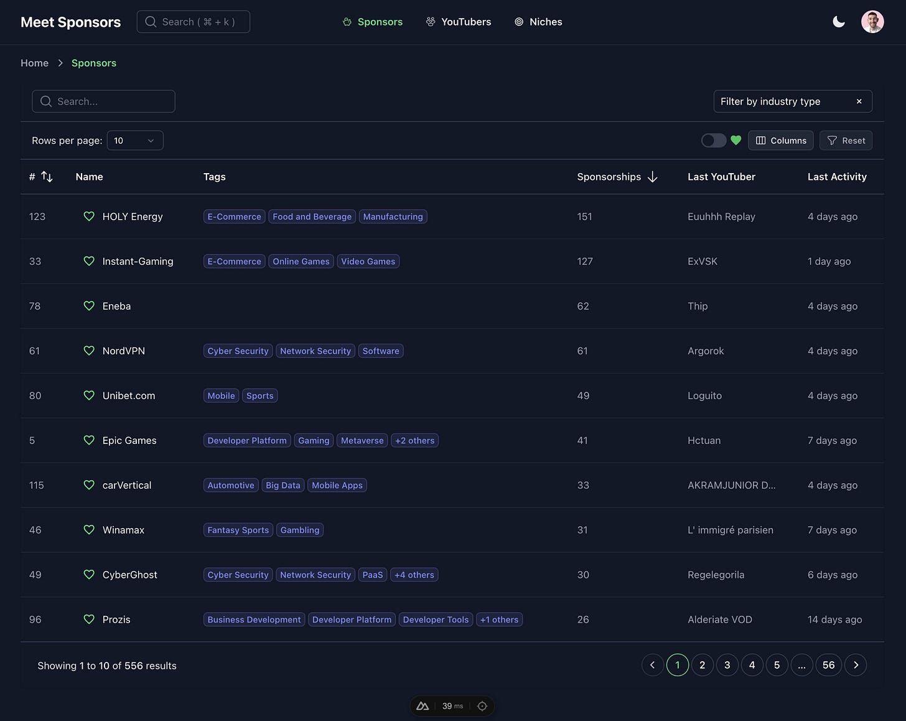
Task: Click 'Sports' tag on Unibet.com
Action: pyautogui.click(x=259, y=395)
